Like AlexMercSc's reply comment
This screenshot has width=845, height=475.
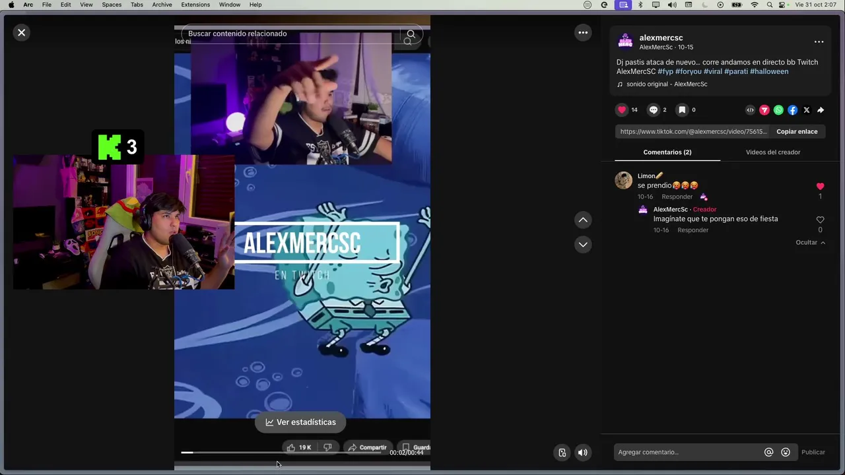(x=820, y=220)
